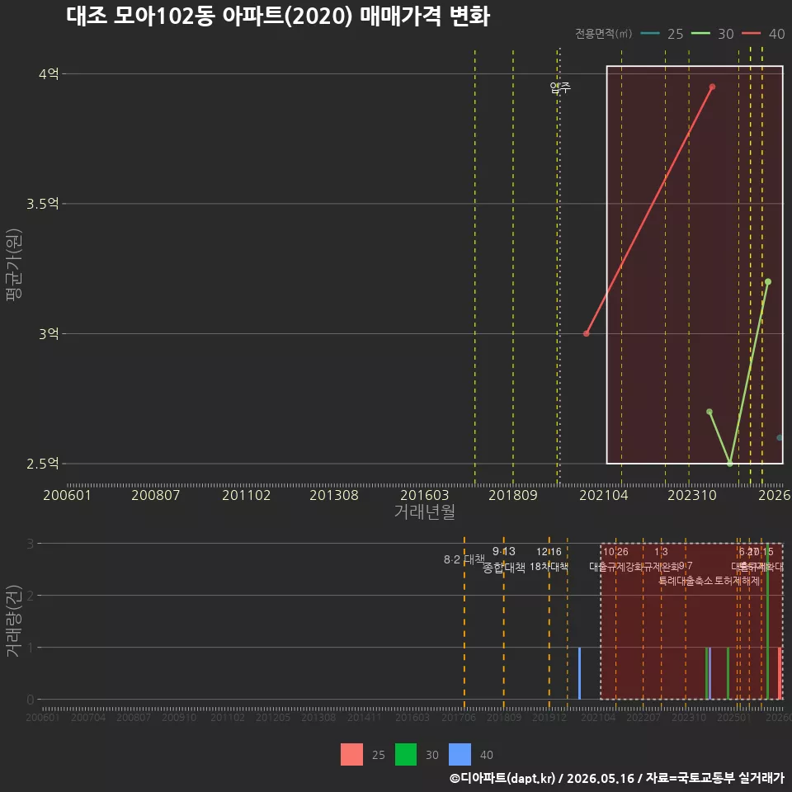Click the 3.5억 y-axis label

pos(43,204)
